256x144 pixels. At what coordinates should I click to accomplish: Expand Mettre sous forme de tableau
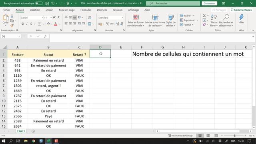pyautogui.click(x=155, y=20)
